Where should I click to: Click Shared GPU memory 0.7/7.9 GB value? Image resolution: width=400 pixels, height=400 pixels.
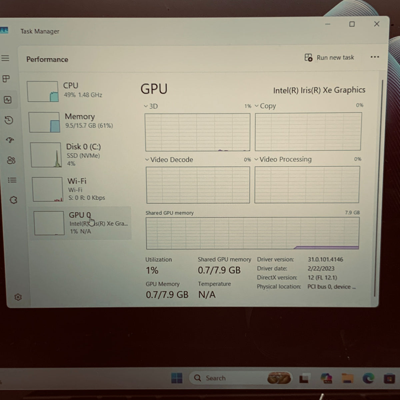(219, 270)
